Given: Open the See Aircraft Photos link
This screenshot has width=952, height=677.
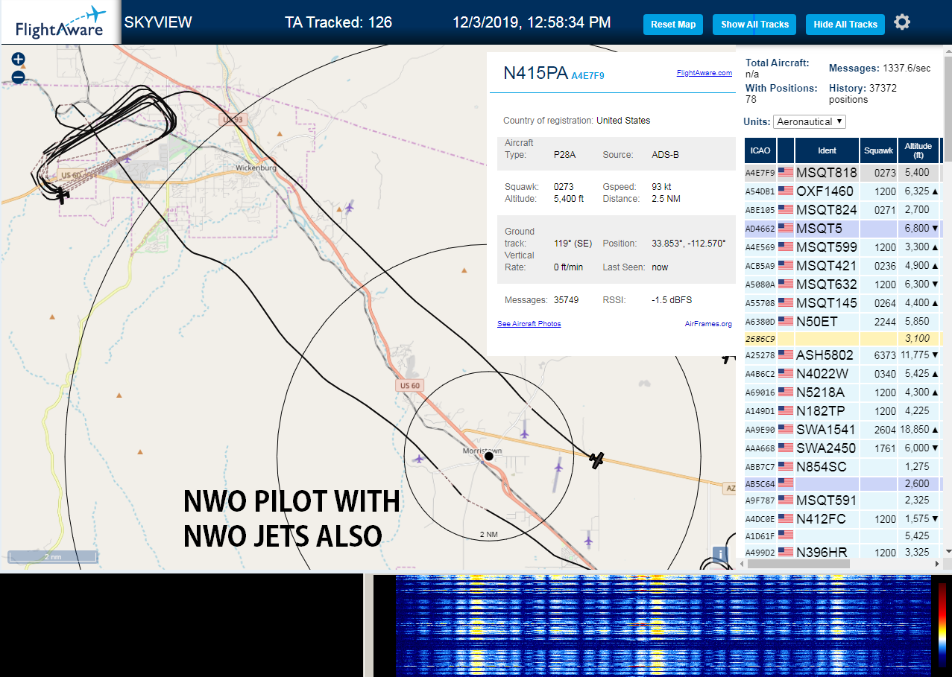Looking at the screenshot, I should click(x=529, y=324).
